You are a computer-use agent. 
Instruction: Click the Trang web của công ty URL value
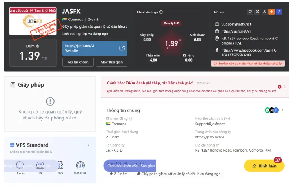[x=209, y=137]
